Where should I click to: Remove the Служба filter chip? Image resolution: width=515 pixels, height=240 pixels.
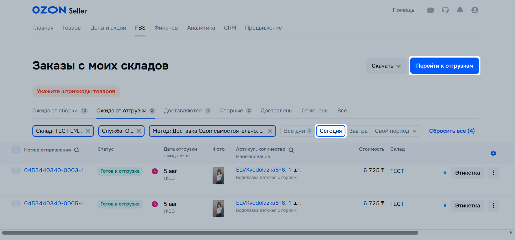tap(139, 131)
